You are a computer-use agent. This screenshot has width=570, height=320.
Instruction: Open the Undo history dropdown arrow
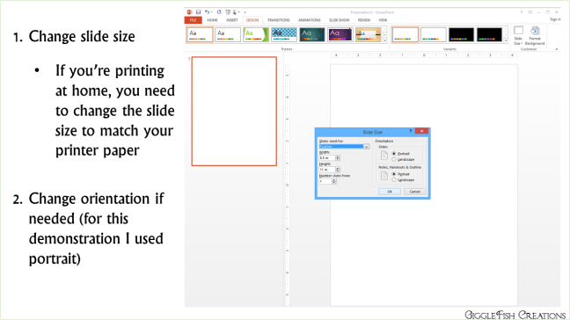212,12
